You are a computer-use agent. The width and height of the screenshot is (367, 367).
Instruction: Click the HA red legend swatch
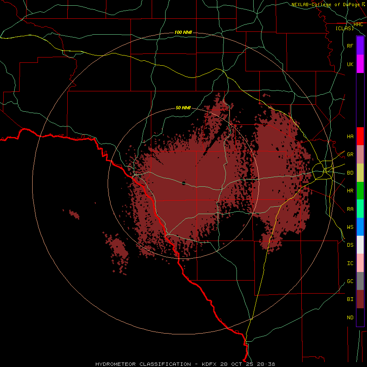(360, 136)
